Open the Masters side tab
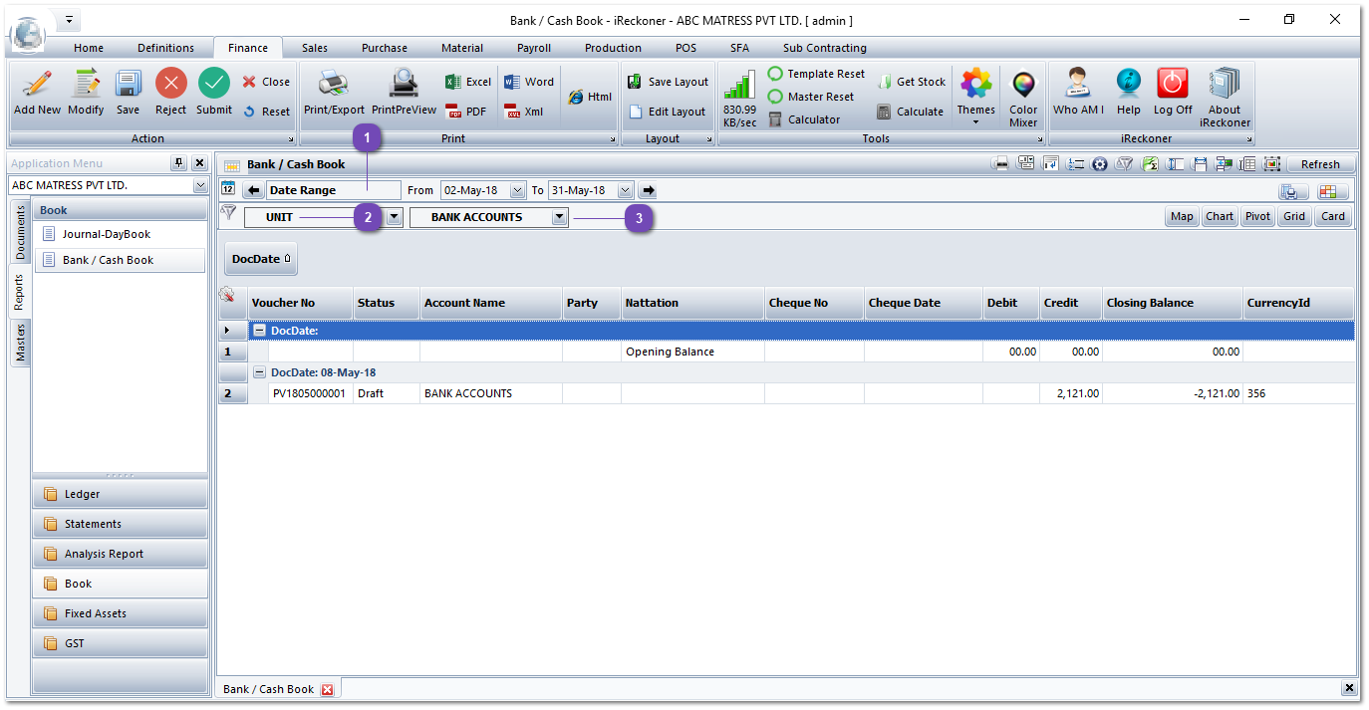1369x710 pixels. (x=21, y=344)
